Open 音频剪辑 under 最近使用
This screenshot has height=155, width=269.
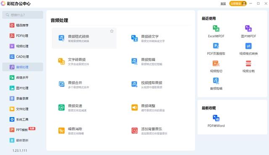(216, 84)
